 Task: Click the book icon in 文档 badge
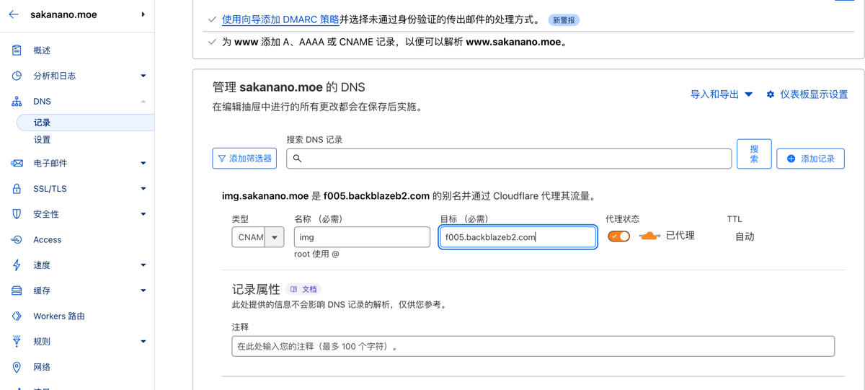293,289
